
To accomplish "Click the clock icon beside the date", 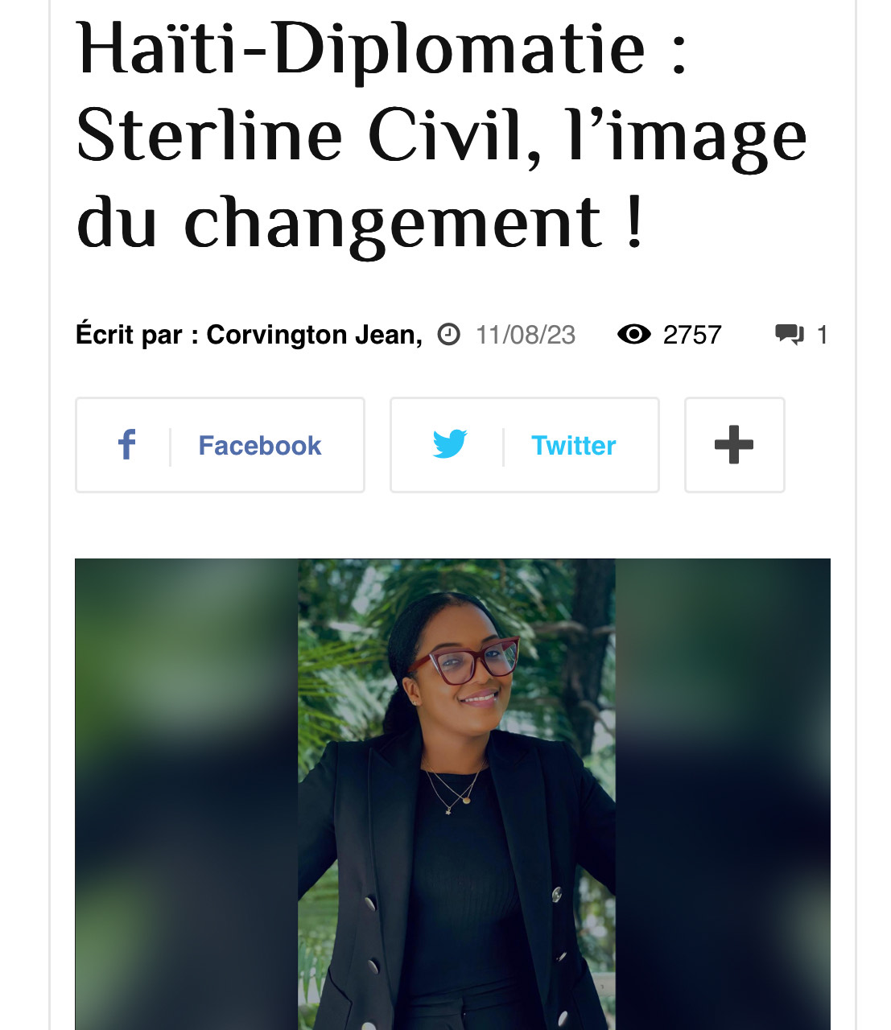I will [448, 334].
